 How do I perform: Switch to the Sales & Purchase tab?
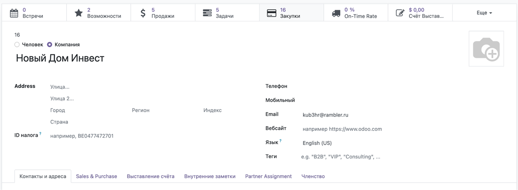tap(96, 176)
